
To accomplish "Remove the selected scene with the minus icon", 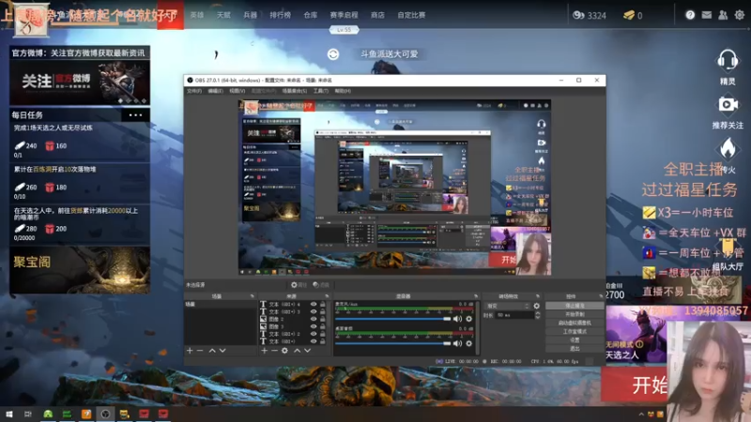I will (x=200, y=351).
